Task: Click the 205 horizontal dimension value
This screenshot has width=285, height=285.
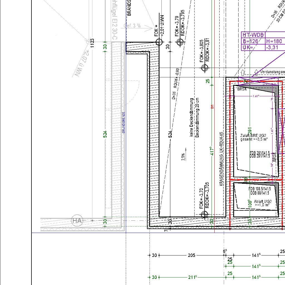Action: click(191, 255)
